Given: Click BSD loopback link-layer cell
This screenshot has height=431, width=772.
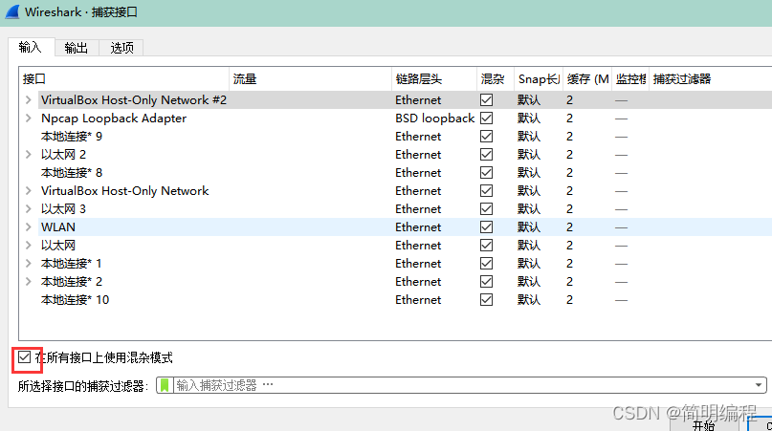Looking at the screenshot, I should [434, 119].
